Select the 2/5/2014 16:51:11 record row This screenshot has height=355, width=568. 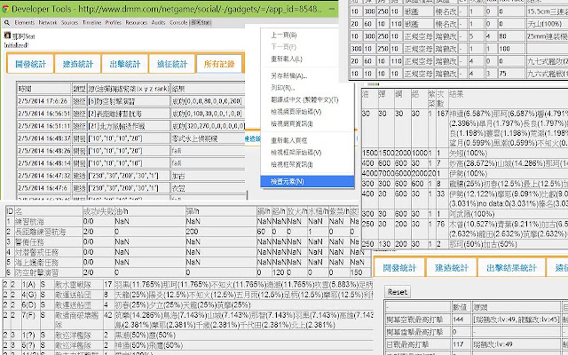pyautogui.click(x=131, y=126)
